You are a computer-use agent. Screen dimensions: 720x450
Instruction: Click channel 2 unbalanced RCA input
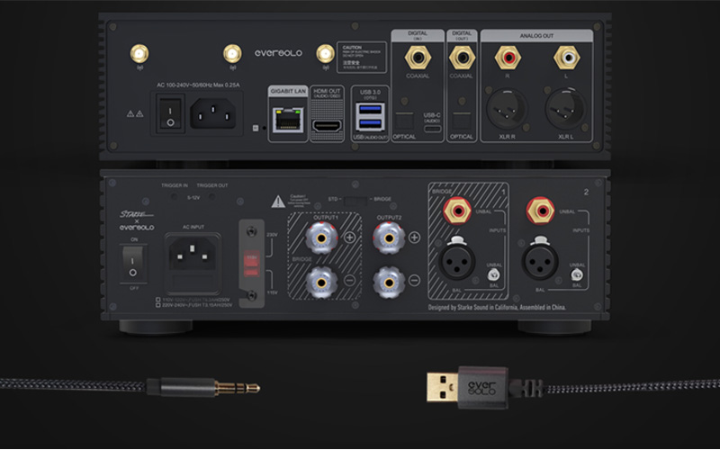[541, 211]
